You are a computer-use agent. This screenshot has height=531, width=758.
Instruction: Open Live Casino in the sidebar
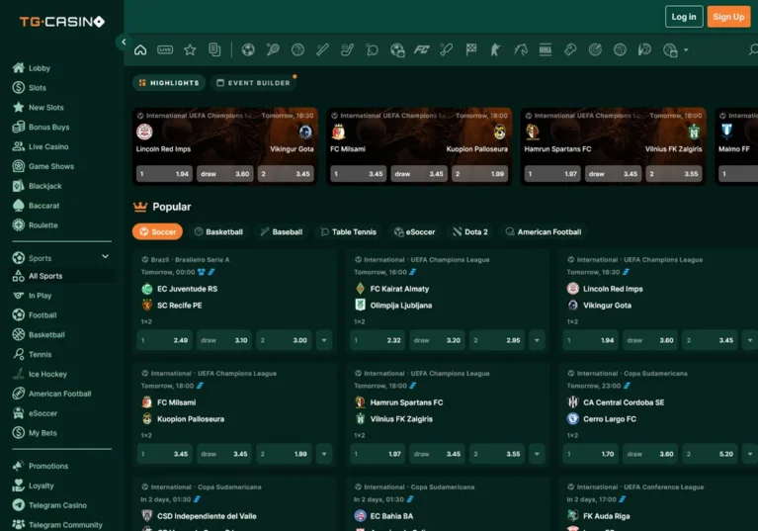click(x=47, y=146)
